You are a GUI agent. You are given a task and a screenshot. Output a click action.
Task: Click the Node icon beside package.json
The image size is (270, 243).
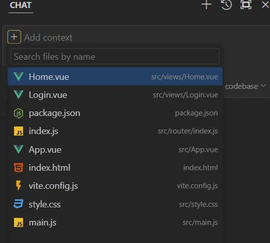tap(19, 113)
